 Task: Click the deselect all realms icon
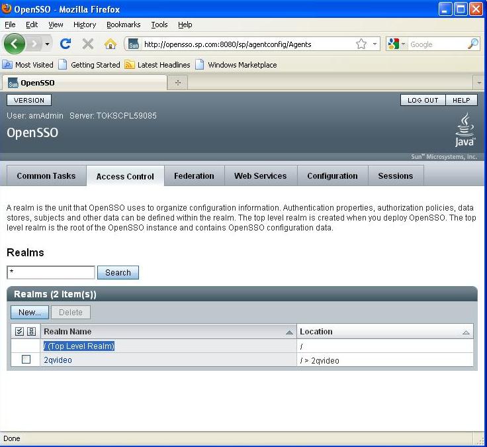31,331
